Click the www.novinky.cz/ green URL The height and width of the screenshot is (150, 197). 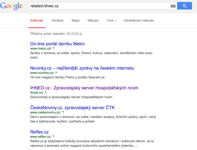[42, 73]
